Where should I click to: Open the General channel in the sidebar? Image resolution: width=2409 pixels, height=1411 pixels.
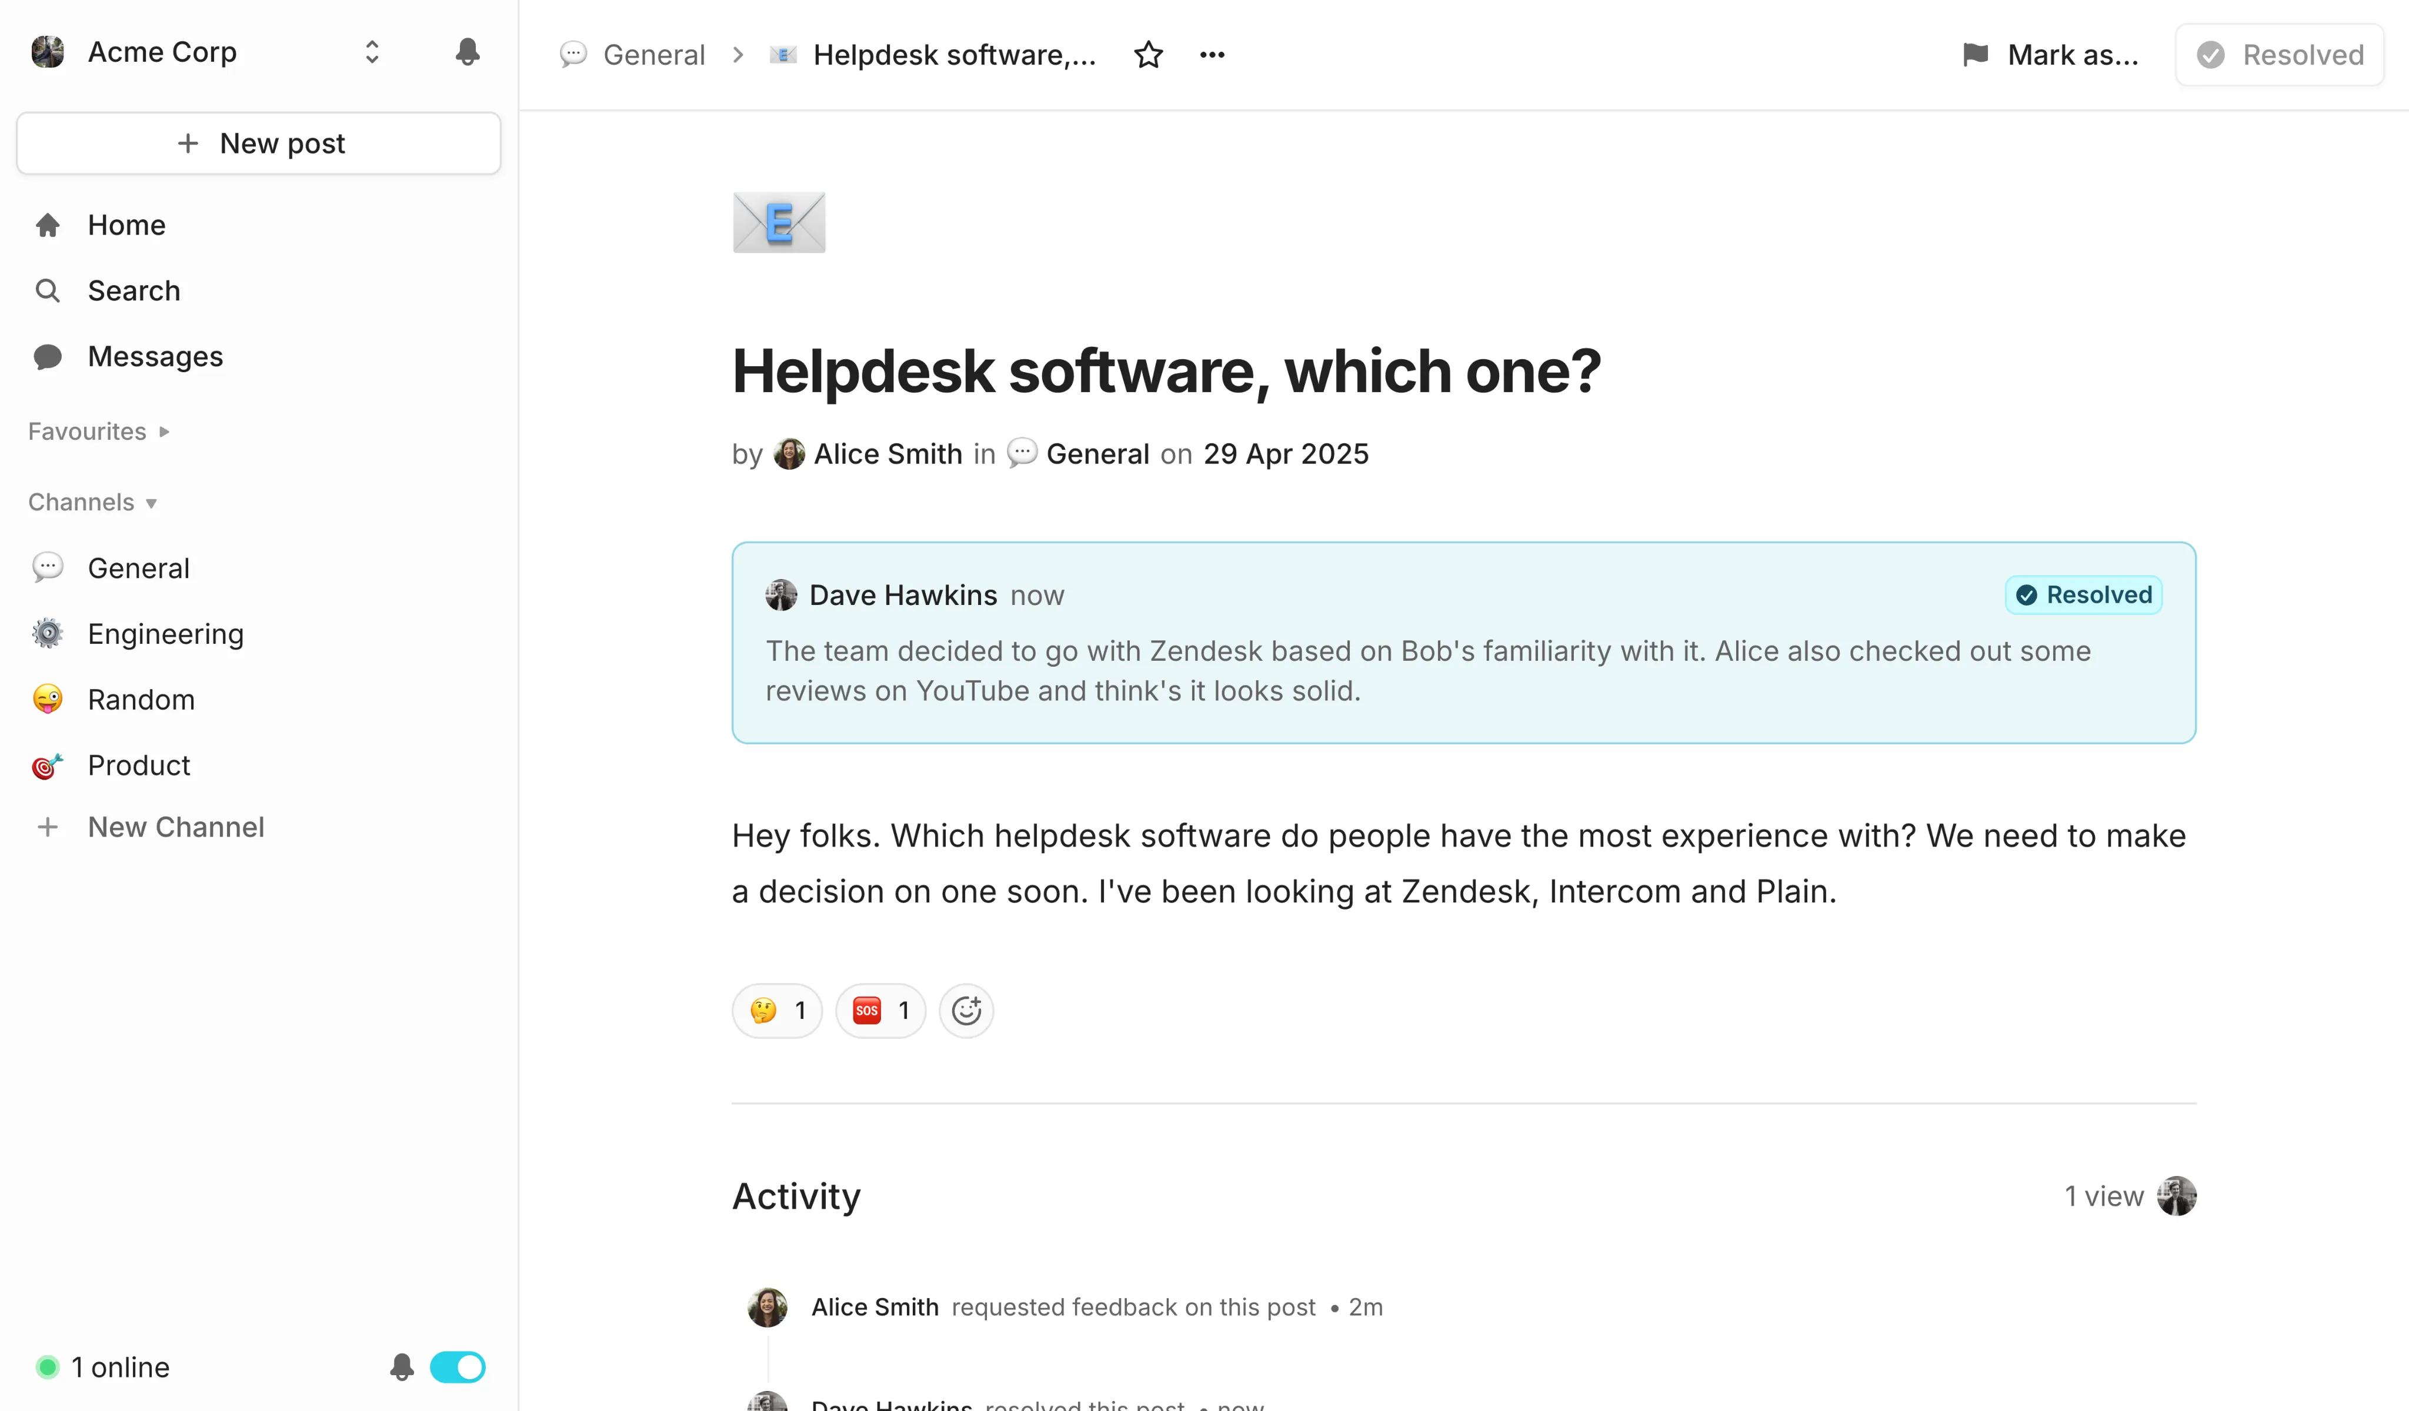click(139, 569)
